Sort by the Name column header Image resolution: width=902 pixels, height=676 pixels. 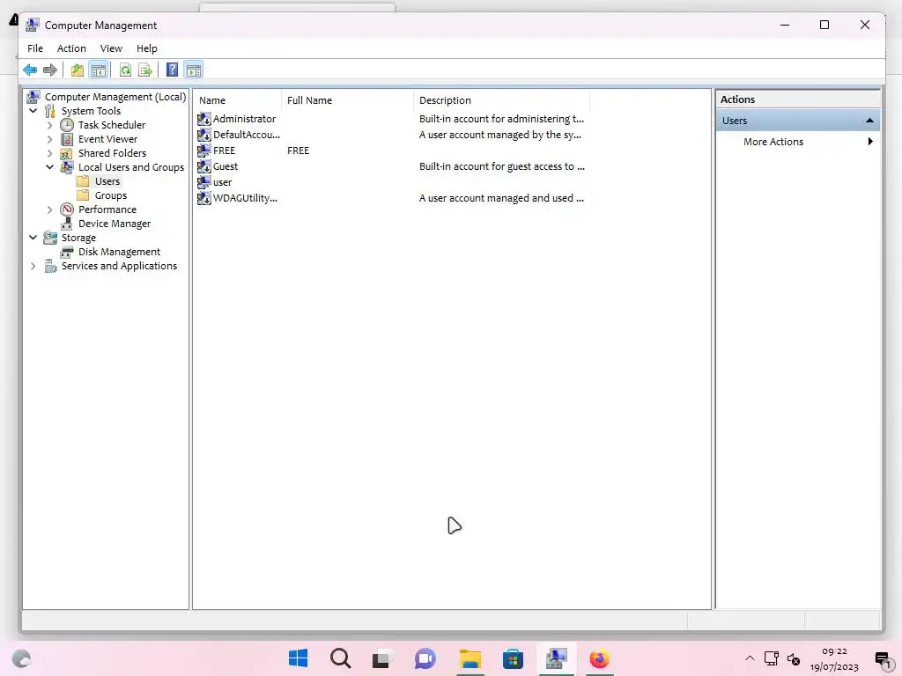point(238,100)
